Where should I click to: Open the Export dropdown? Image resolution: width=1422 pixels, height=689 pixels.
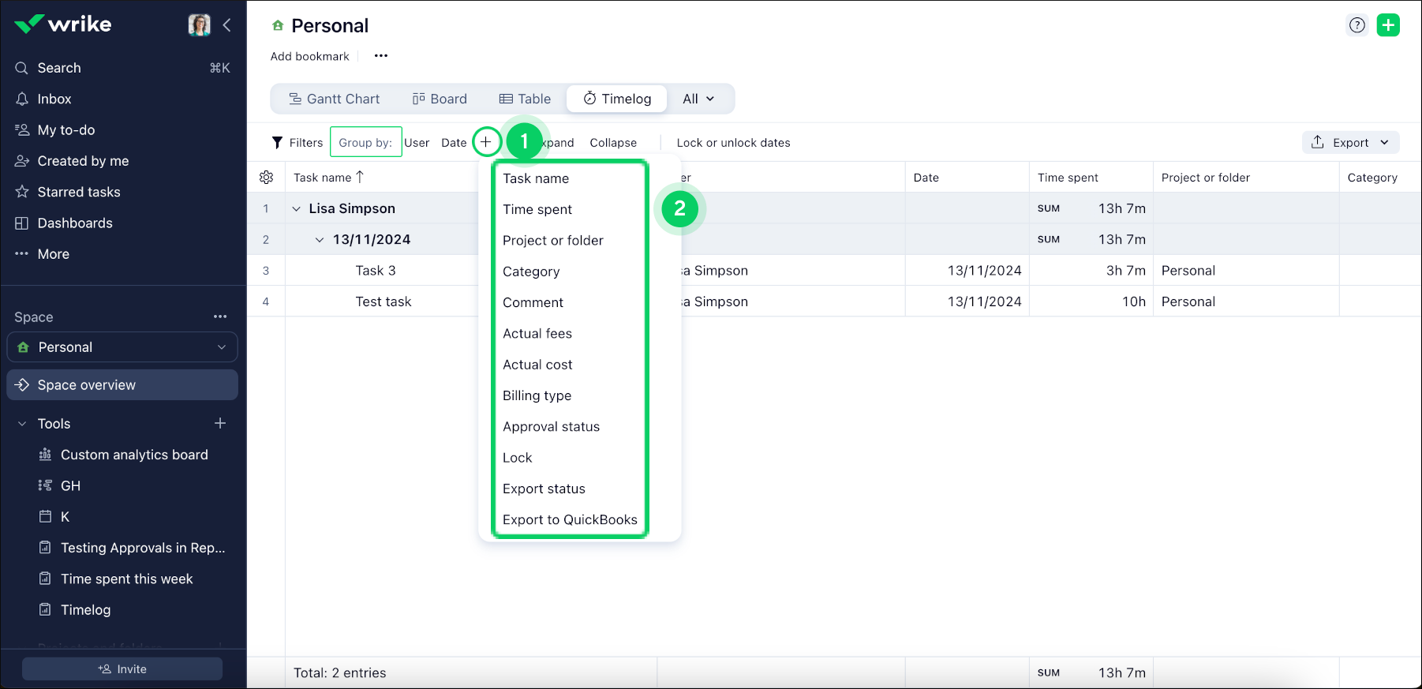tap(1350, 143)
